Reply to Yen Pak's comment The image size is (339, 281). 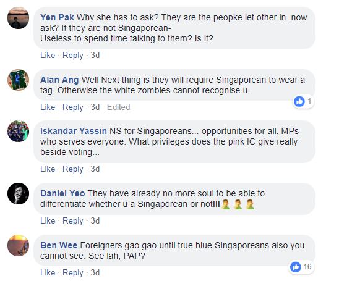[x=72, y=56]
